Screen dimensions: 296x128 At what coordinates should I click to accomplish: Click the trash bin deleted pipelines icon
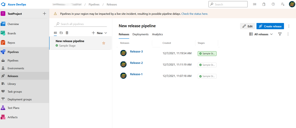pos(67,33)
